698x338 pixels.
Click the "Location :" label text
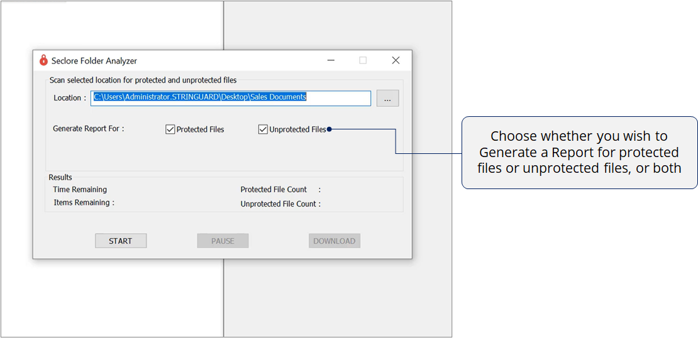(x=70, y=98)
